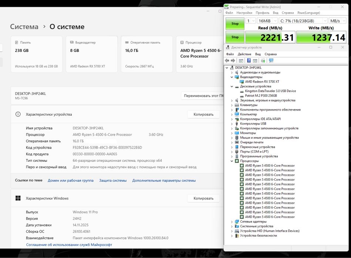
Task: Expand the Звуковые, игровые и видеоустройства node
Action: click(x=232, y=100)
